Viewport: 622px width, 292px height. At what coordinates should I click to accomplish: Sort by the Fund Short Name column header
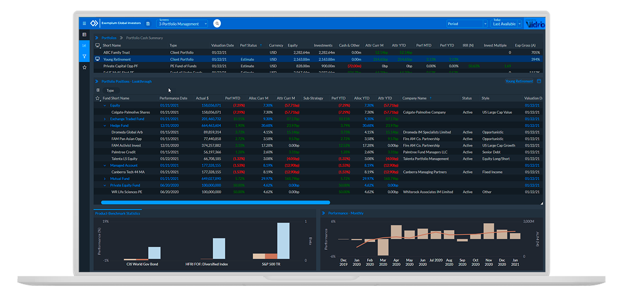point(116,98)
